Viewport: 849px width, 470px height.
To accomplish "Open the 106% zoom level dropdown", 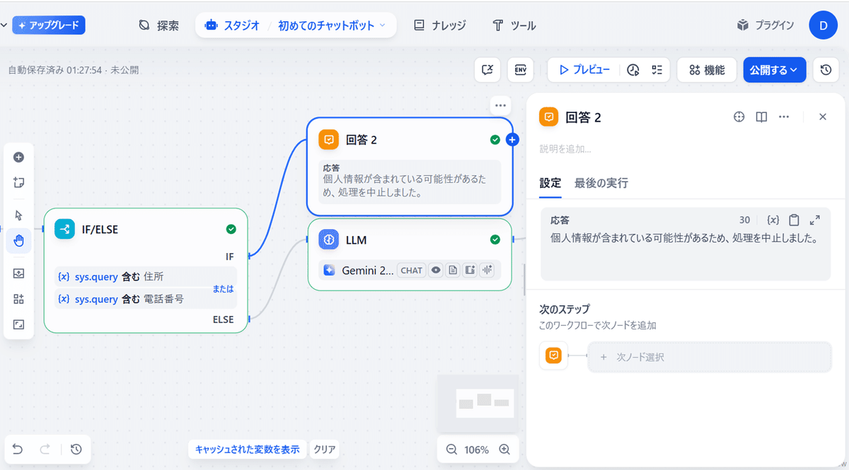I will (x=477, y=450).
